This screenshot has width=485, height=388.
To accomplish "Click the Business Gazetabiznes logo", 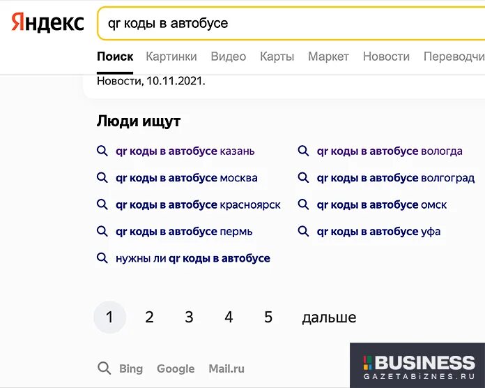I will coord(417,366).
